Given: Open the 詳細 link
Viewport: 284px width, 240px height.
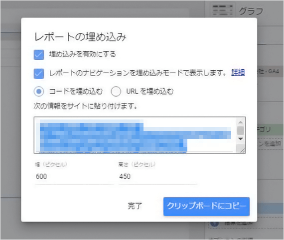Looking at the screenshot, I should click(238, 73).
